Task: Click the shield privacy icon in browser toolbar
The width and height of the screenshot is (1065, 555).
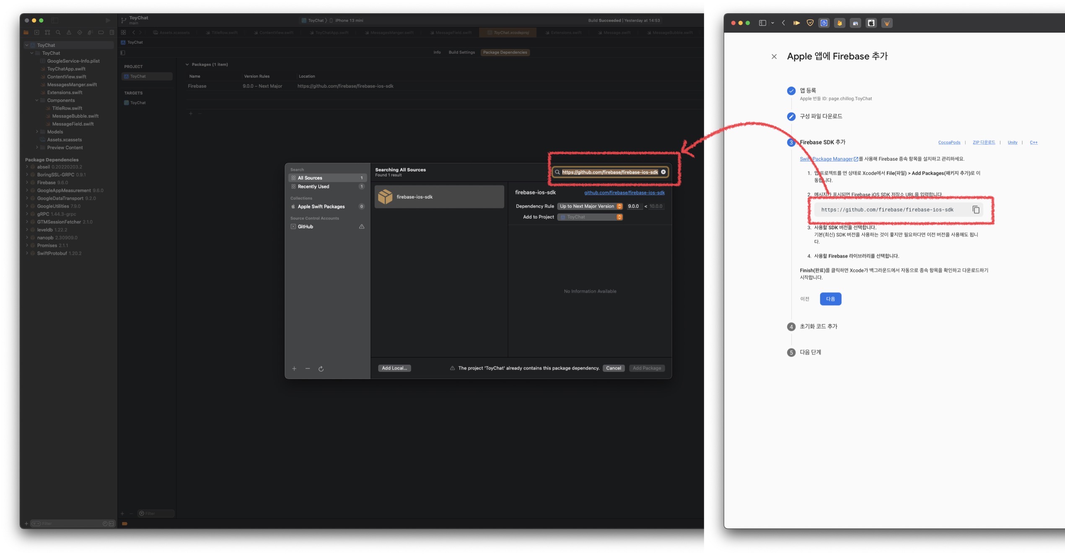Action: tap(810, 23)
